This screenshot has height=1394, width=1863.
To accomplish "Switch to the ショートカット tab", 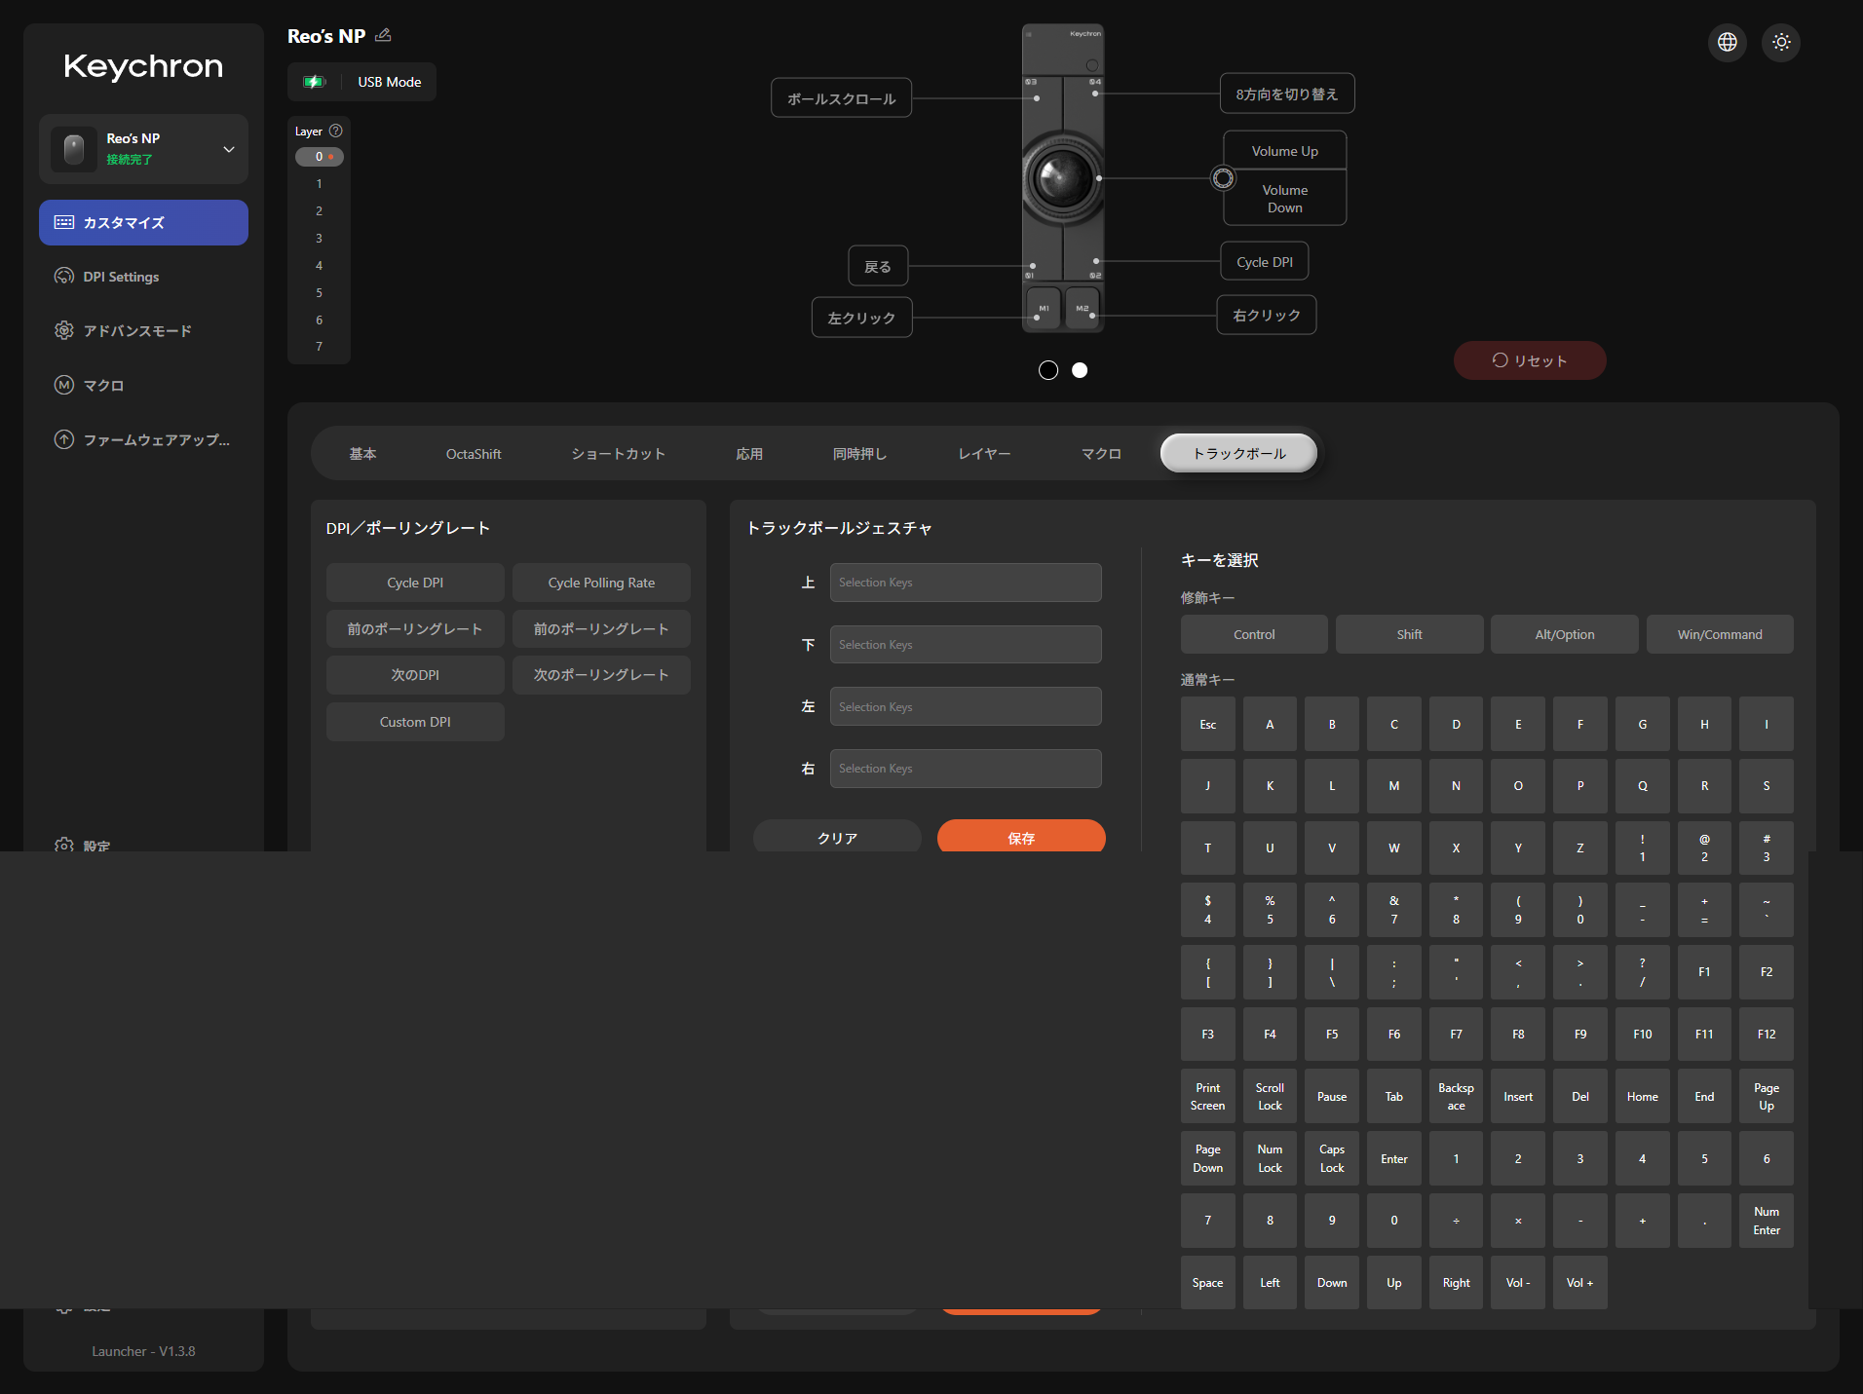I will coord(618,454).
